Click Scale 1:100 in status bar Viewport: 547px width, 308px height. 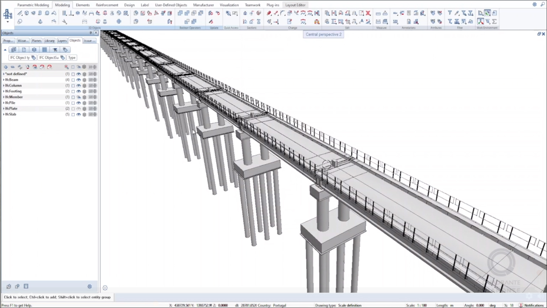tap(416, 305)
